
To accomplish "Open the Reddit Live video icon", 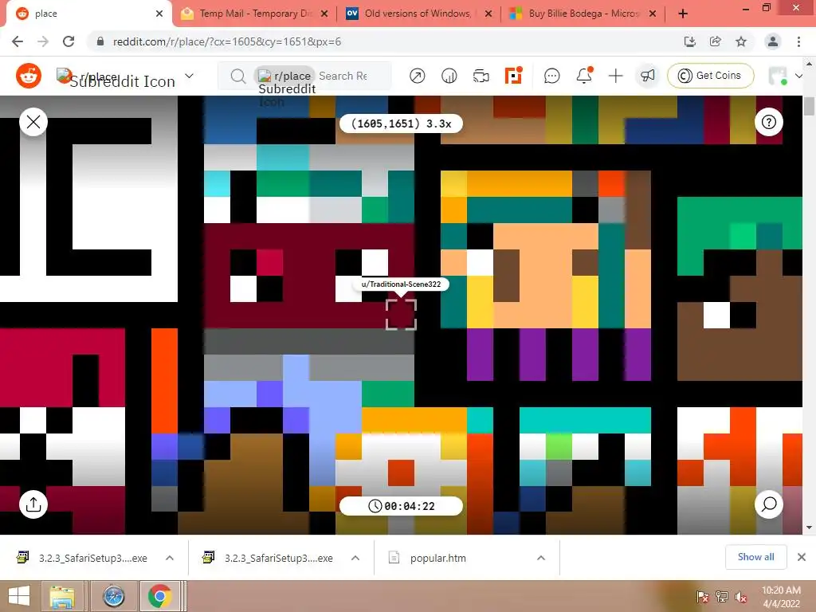I will 481,76.
